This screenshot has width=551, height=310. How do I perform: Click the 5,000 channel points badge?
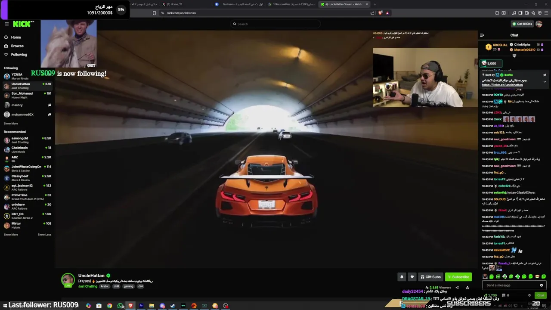(x=491, y=63)
